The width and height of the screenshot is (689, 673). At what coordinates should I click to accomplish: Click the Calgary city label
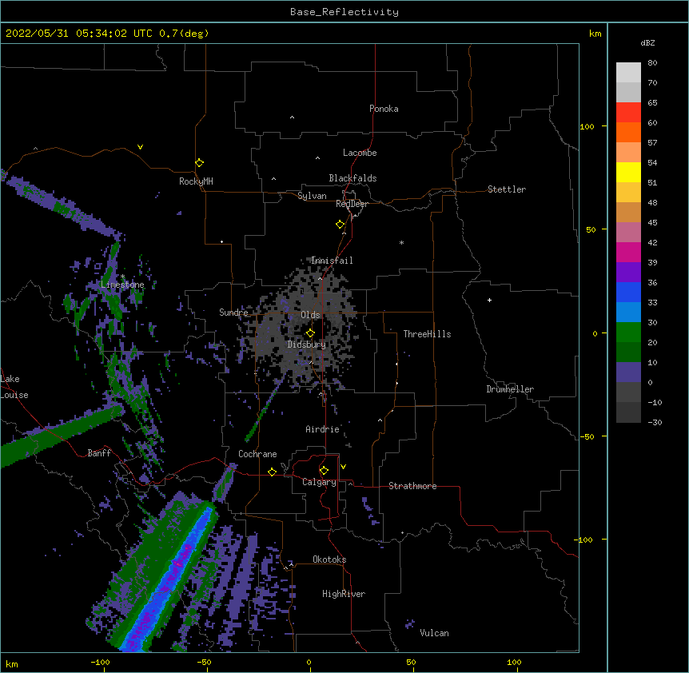(319, 482)
